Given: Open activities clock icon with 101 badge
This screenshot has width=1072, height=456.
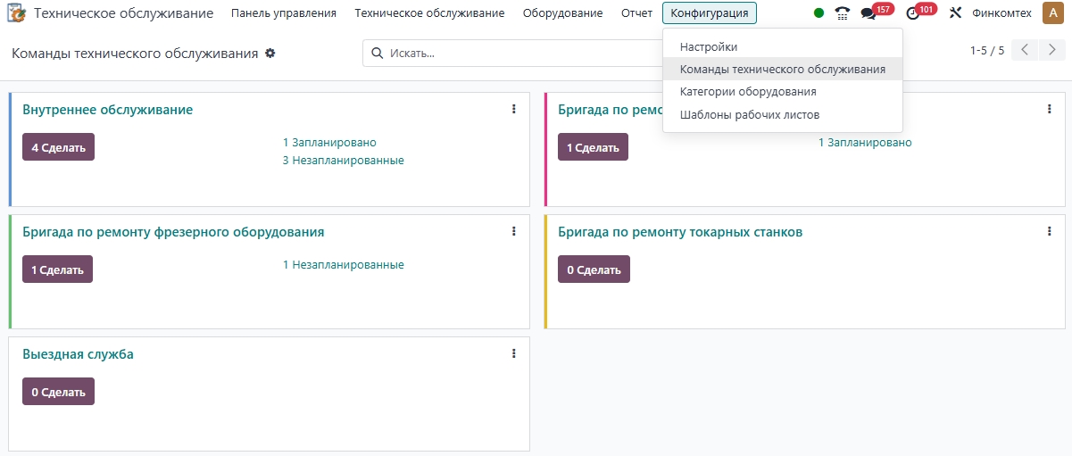Looking at the screenshot, I should click(912, 13).
